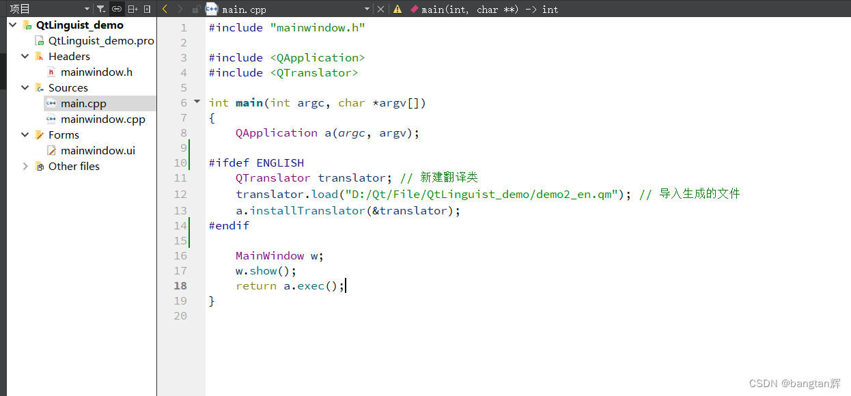Screen dimensions: 851x396
Task: Select the QtLinguist_demo project root
Action: (x=80, y=25)
